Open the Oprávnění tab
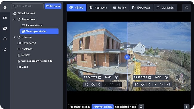This screenshot has height=109, width=194. click(166, 7)
